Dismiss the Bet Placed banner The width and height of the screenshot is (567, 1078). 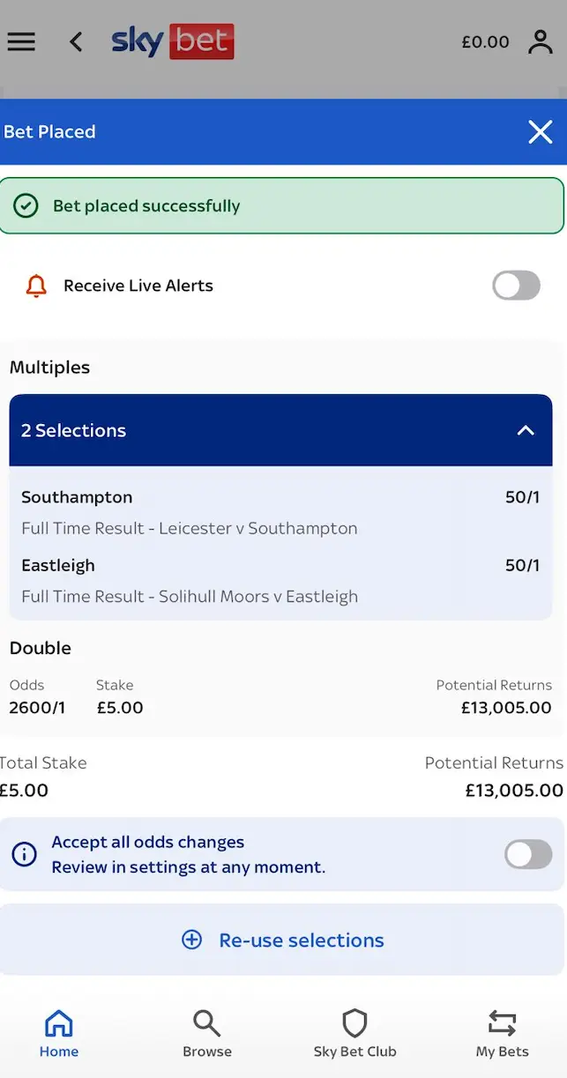coord(540,132)
